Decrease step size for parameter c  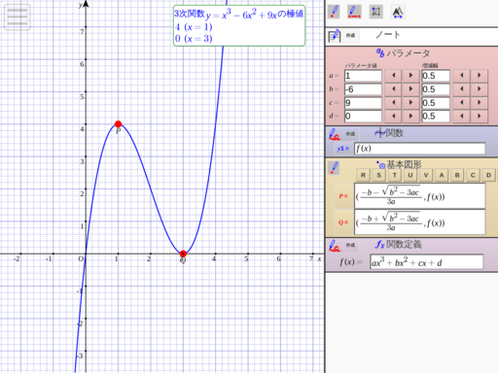pyautogui.click(x=461, y=103)
